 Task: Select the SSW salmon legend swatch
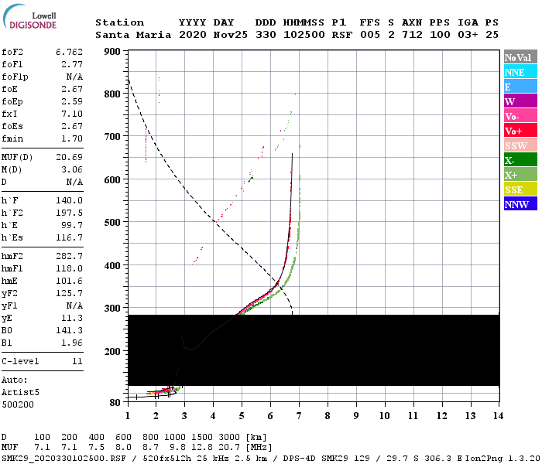(x=520, y=145)
